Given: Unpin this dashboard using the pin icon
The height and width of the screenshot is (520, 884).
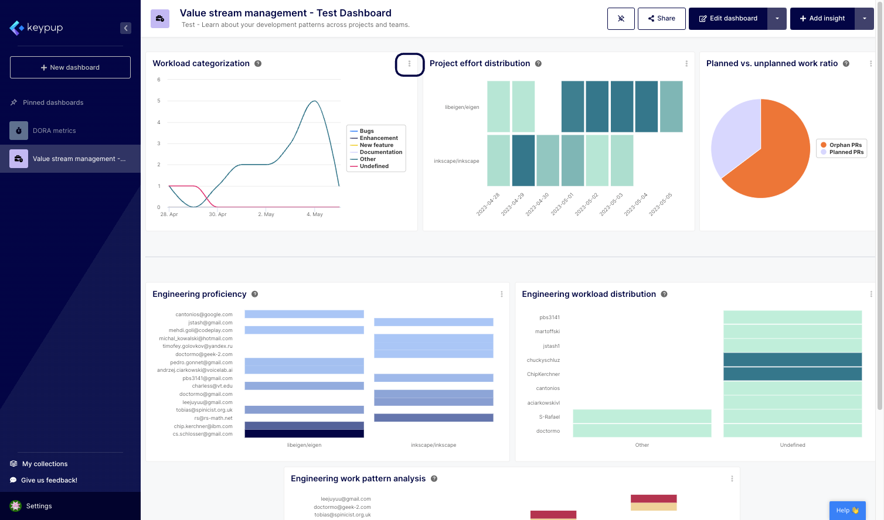Looking at the screenshot, I should coord(621,19).
